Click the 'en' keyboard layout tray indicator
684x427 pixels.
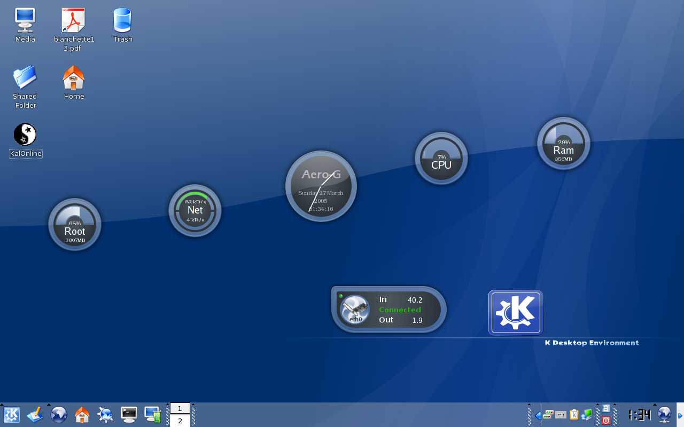pos(561,415)
